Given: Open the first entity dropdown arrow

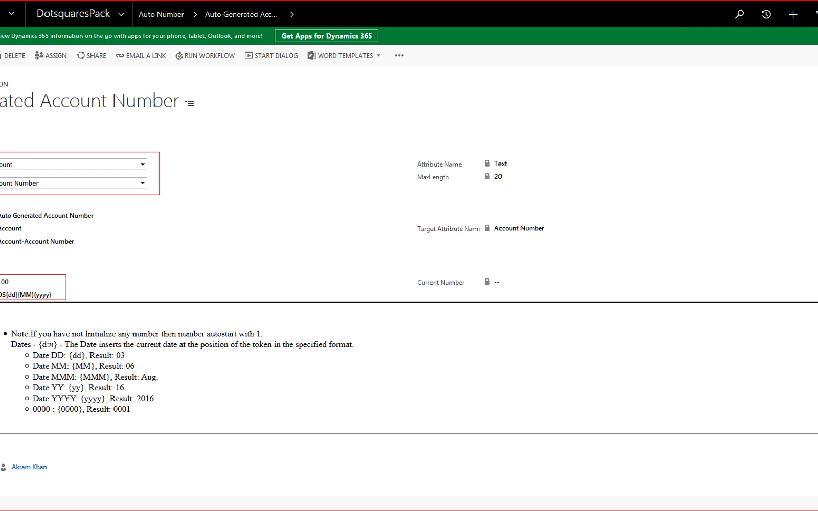Looking at the screenshot, I should (143, 164).
